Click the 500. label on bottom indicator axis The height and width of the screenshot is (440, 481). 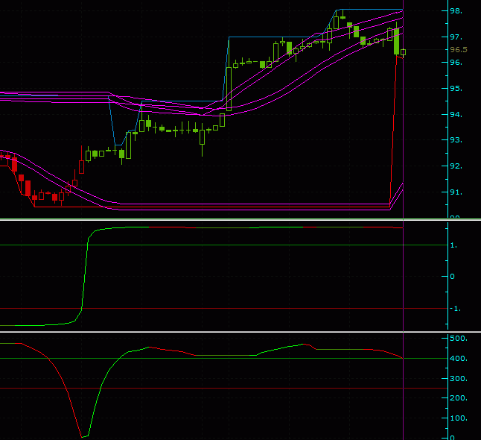[x=459, y=339]
